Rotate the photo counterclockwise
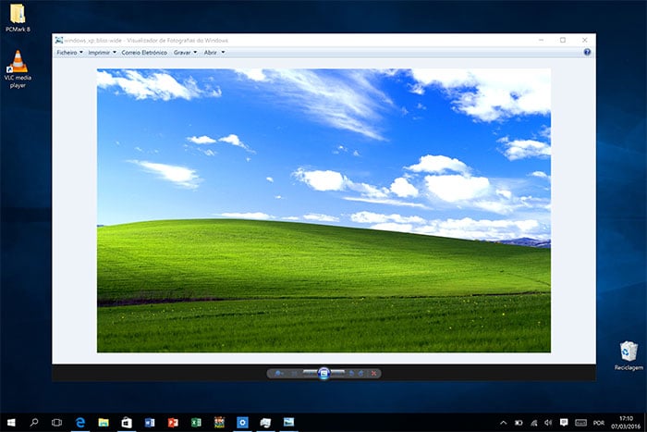 click(351, 374)
